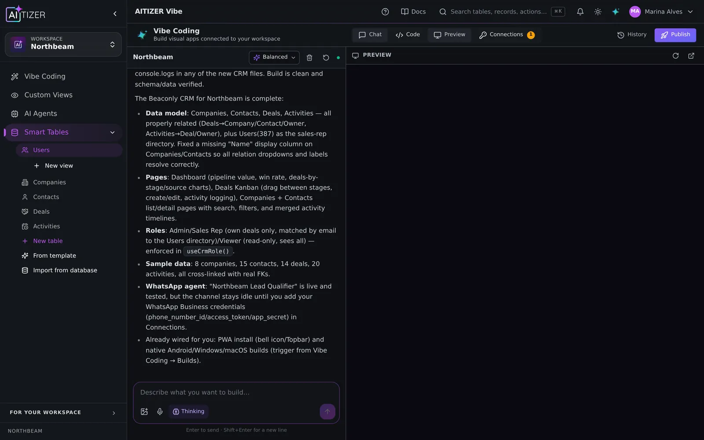704x440 pixels.
Task: Add a New view under Users
Action: click(53, 166)
